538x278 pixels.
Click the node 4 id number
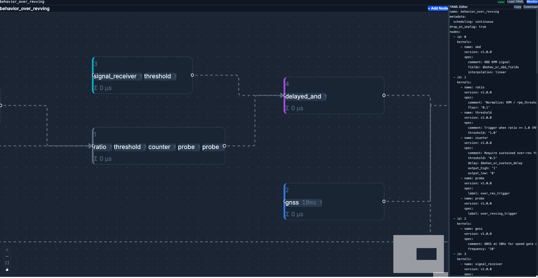coord(287,84)
